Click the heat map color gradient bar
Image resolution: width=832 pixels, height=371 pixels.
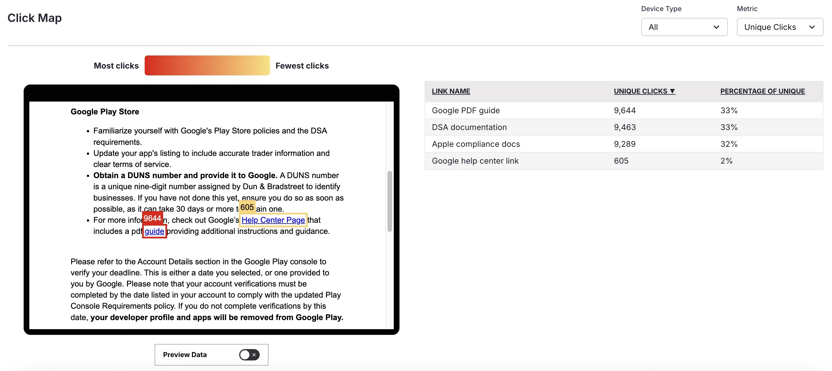[207, 65]
